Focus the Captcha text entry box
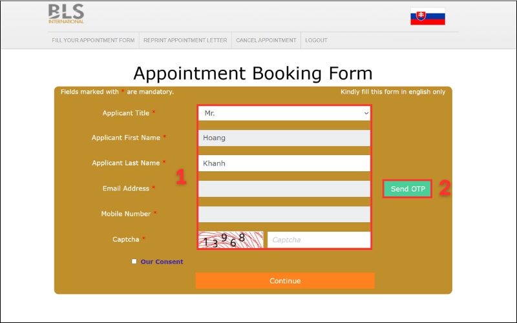517x323 pixels. point(319,240)
